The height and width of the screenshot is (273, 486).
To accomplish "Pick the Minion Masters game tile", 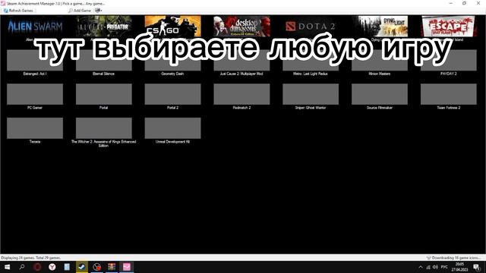I will point(380,62).
